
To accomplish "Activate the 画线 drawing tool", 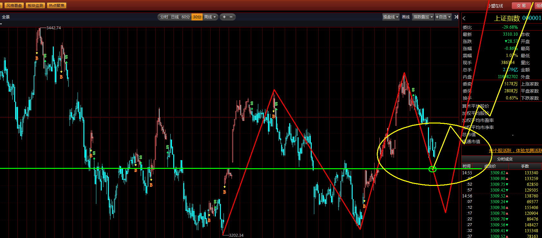I will click(406, 17).
